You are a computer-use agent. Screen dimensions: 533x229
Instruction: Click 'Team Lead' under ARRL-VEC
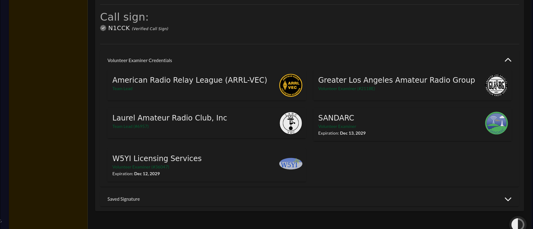click(x=122, y=89)
